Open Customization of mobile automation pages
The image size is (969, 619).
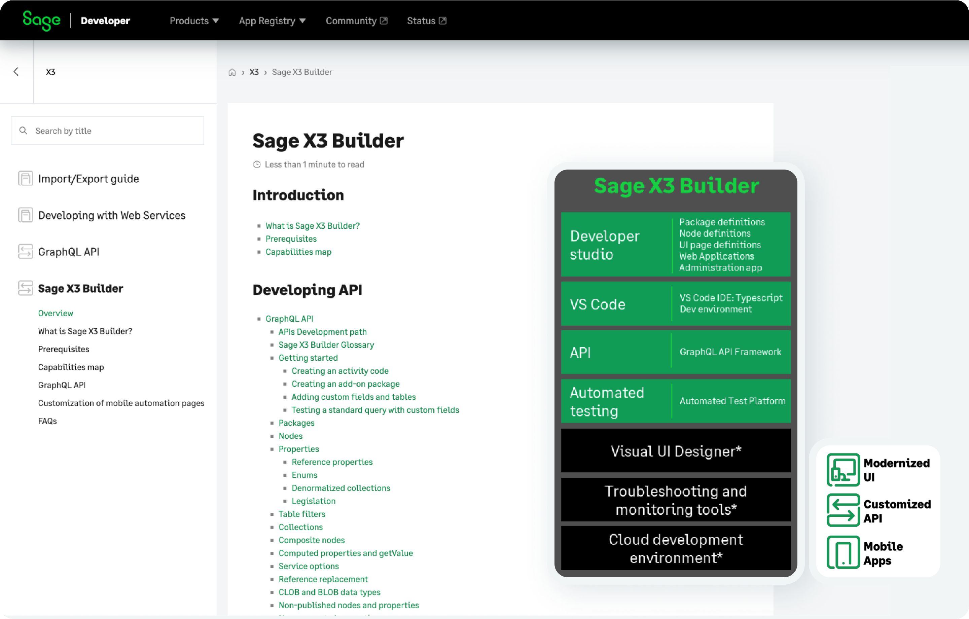coord(121,403)
